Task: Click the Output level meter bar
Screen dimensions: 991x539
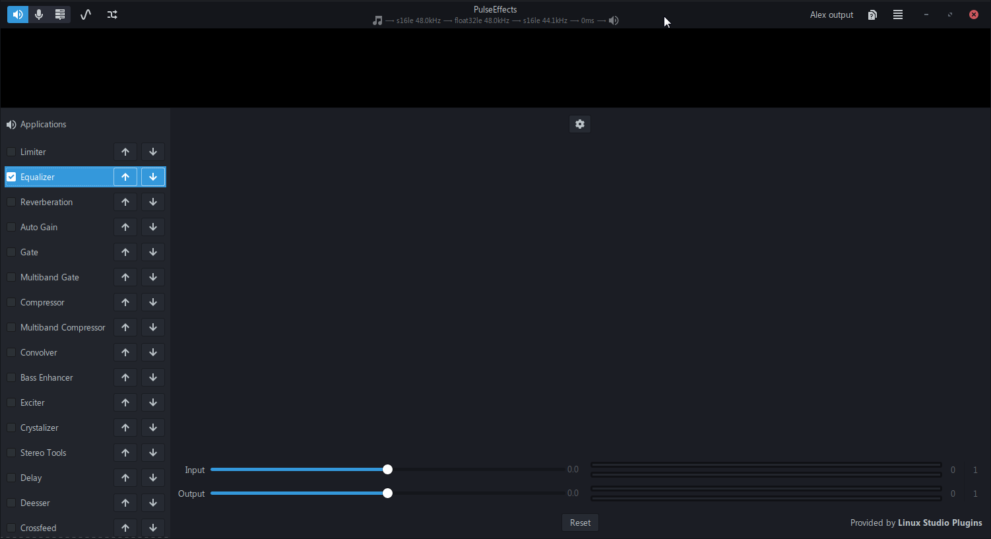Action: tap(766, 493)
